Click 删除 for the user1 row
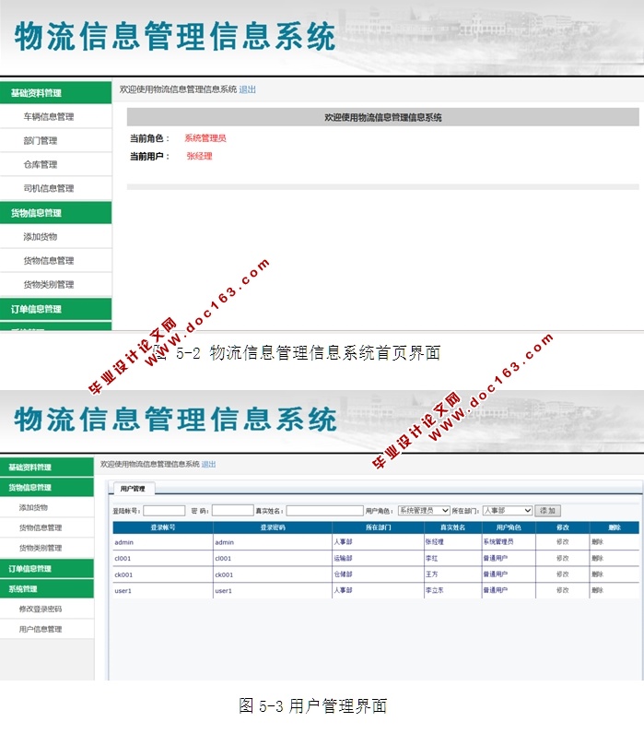The width and height of the screenshot is (644, 734). (x=598, y=590)
